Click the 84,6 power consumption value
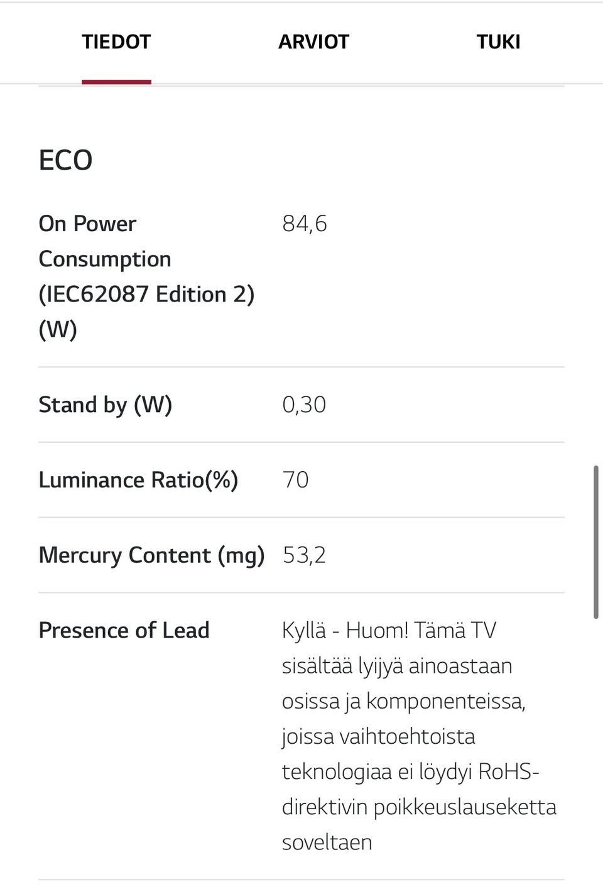The height and width of the screenshot is (887, 603). [x=305, y=224]
